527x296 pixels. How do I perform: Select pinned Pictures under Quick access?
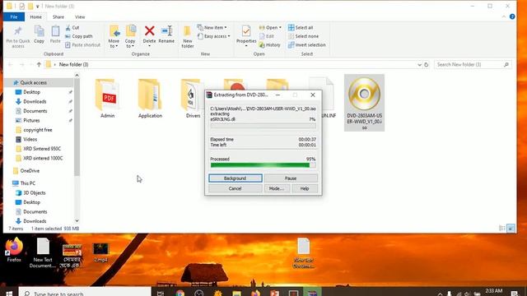[31, 120]
